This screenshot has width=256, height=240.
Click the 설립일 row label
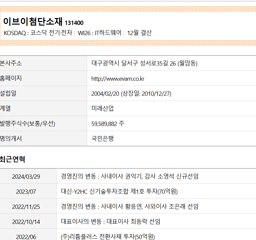[8, 93]
